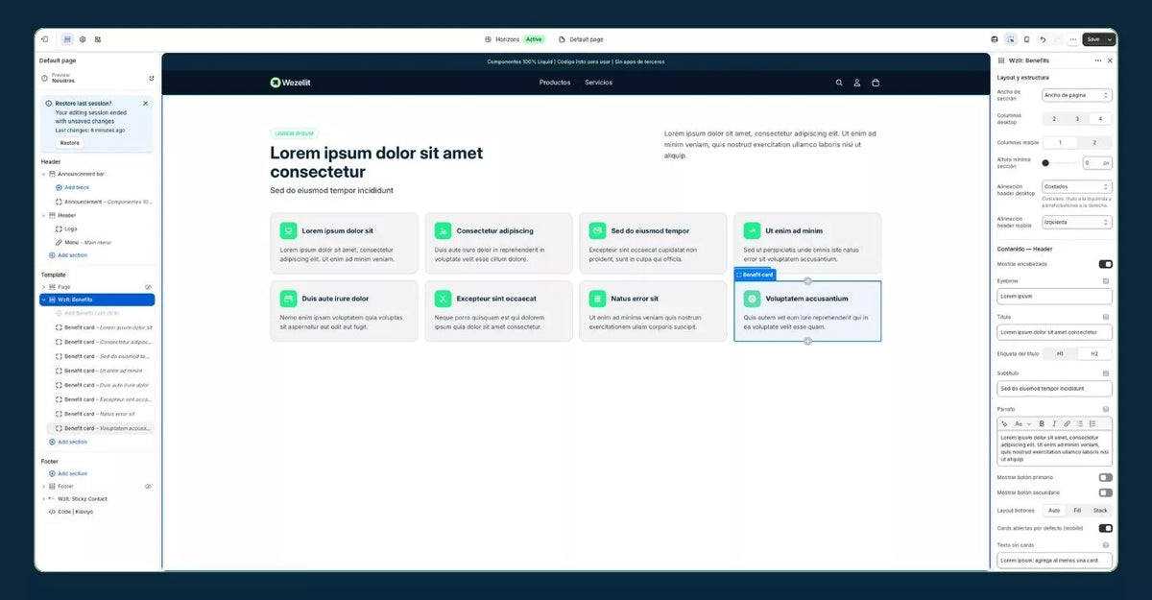
Task: Click the Altura mínima sección slider
Action: point(1060,163)
